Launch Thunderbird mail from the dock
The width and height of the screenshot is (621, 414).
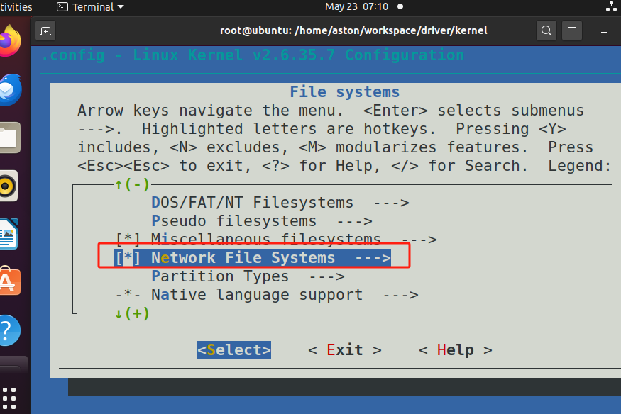pos(9,90)
